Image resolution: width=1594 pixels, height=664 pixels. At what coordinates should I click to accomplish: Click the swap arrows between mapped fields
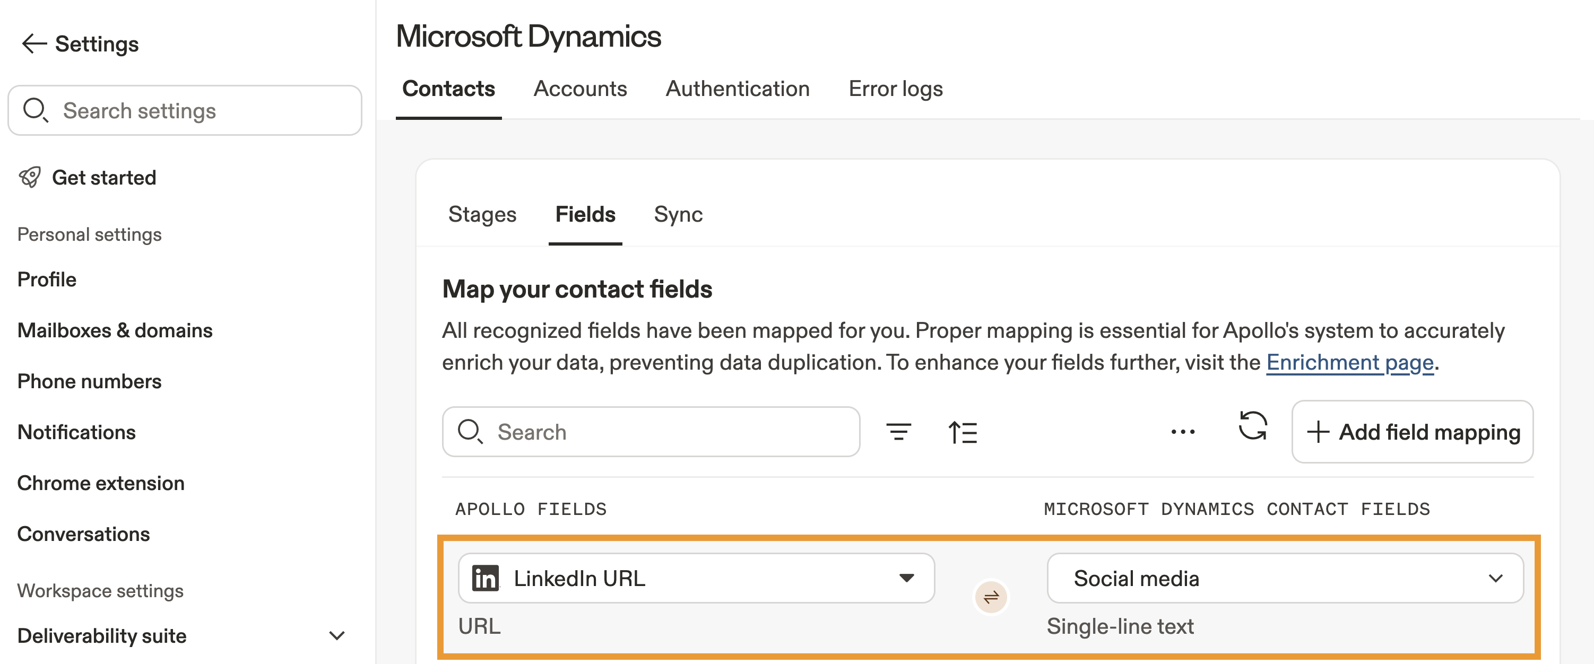coord(990,596)
